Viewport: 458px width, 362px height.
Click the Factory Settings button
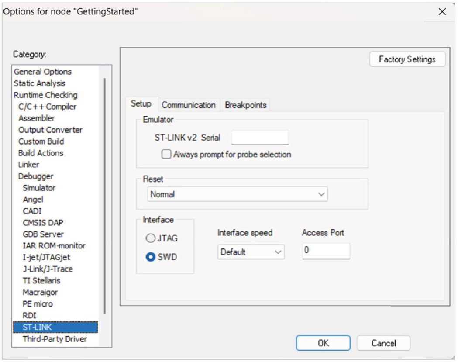[407, 59]
